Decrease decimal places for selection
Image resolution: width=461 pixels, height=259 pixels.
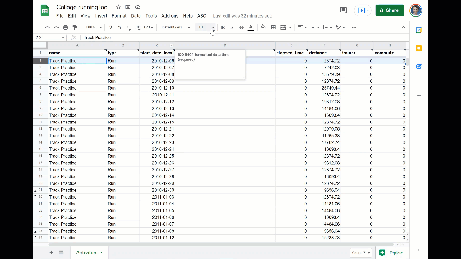coord(127,27)
